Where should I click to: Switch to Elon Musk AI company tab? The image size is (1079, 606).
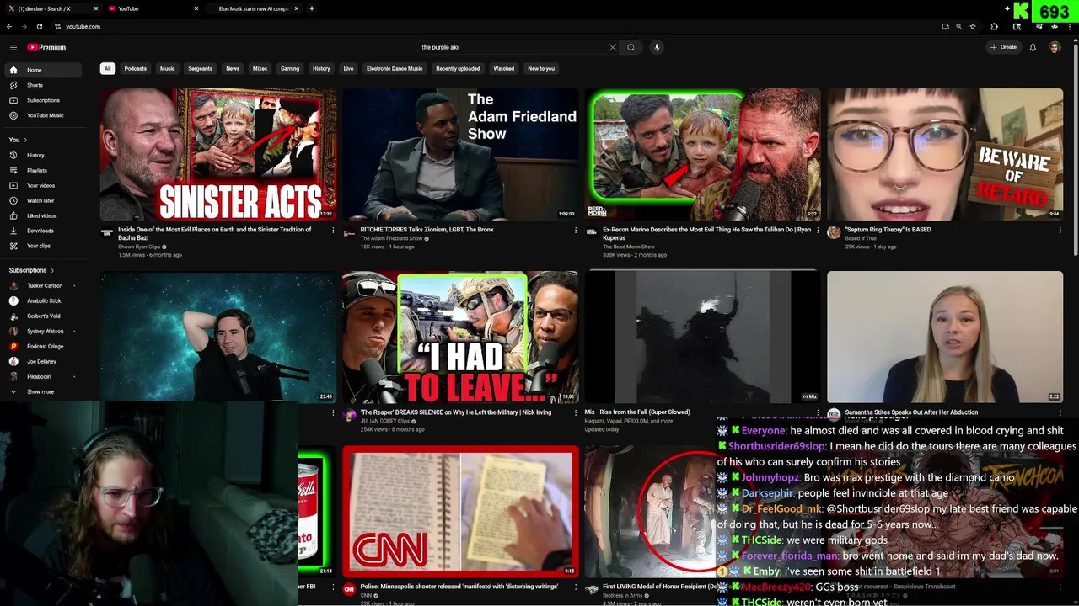tap(253, 8)
